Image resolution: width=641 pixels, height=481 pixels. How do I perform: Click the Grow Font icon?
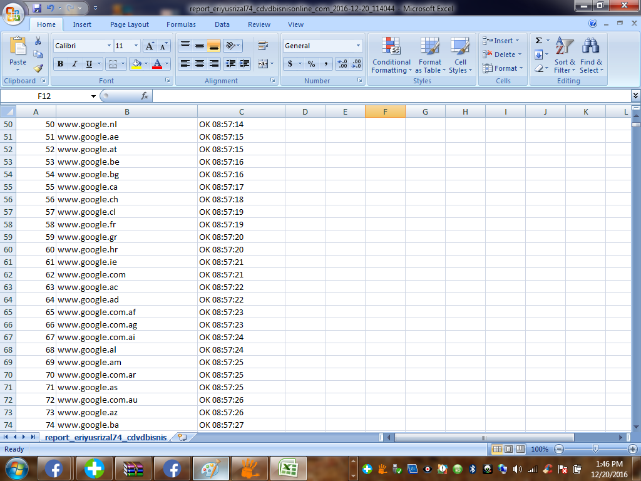pyautogui.click(x=150, y=46)
